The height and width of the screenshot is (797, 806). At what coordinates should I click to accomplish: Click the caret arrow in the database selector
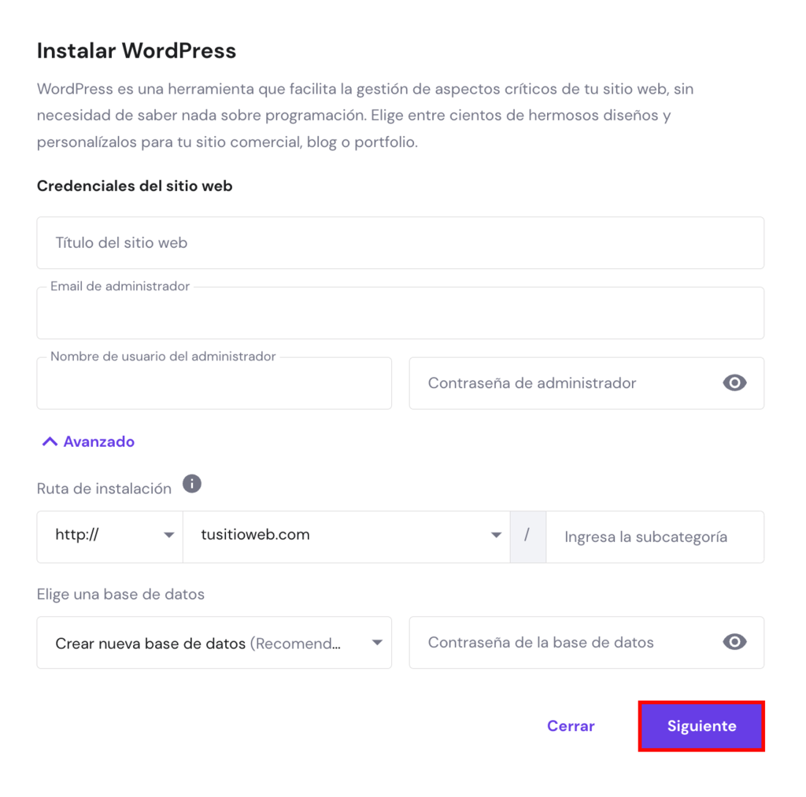coord(377,643)
